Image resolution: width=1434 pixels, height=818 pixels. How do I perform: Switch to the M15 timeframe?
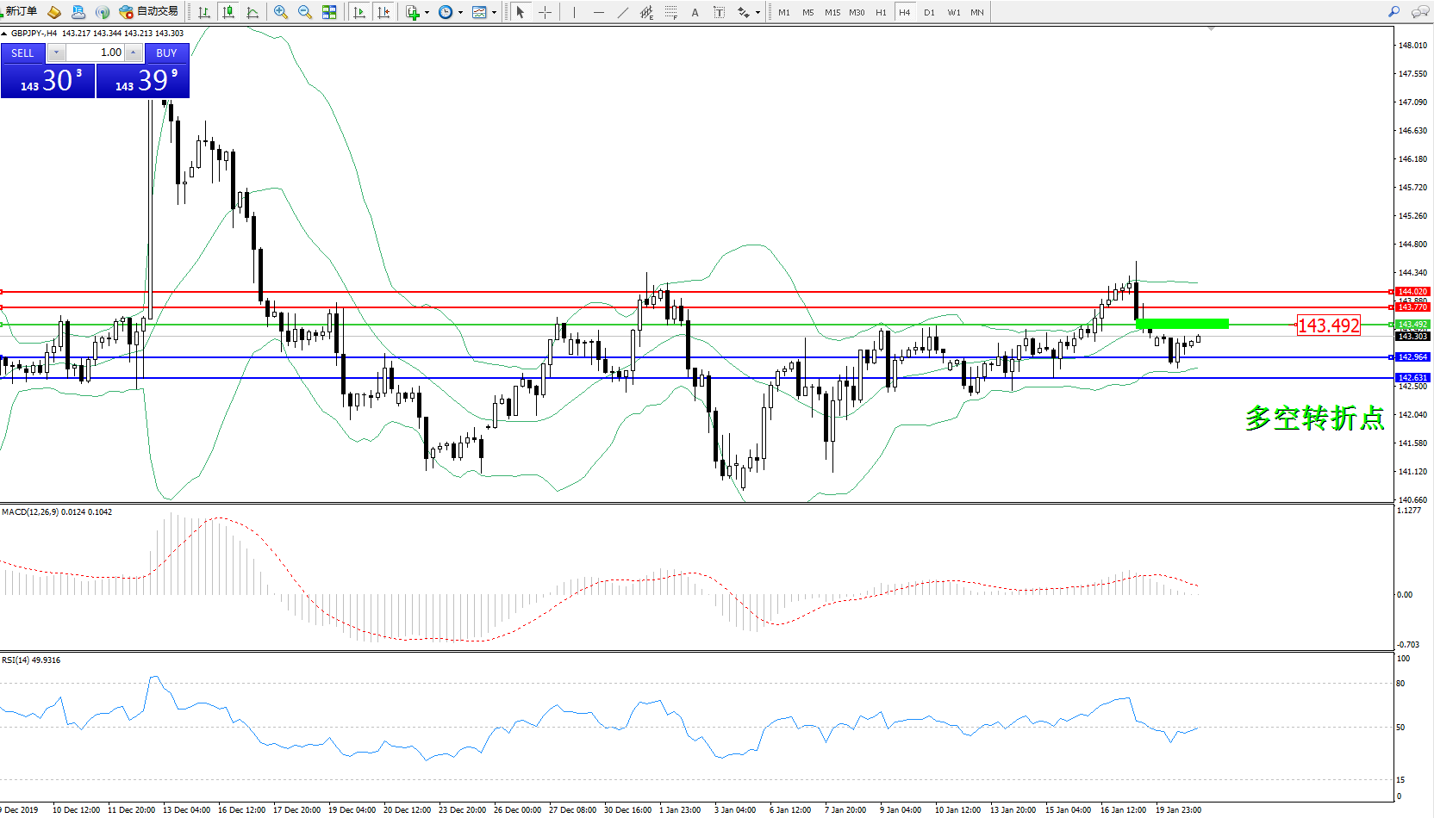[x=832, y=12]
